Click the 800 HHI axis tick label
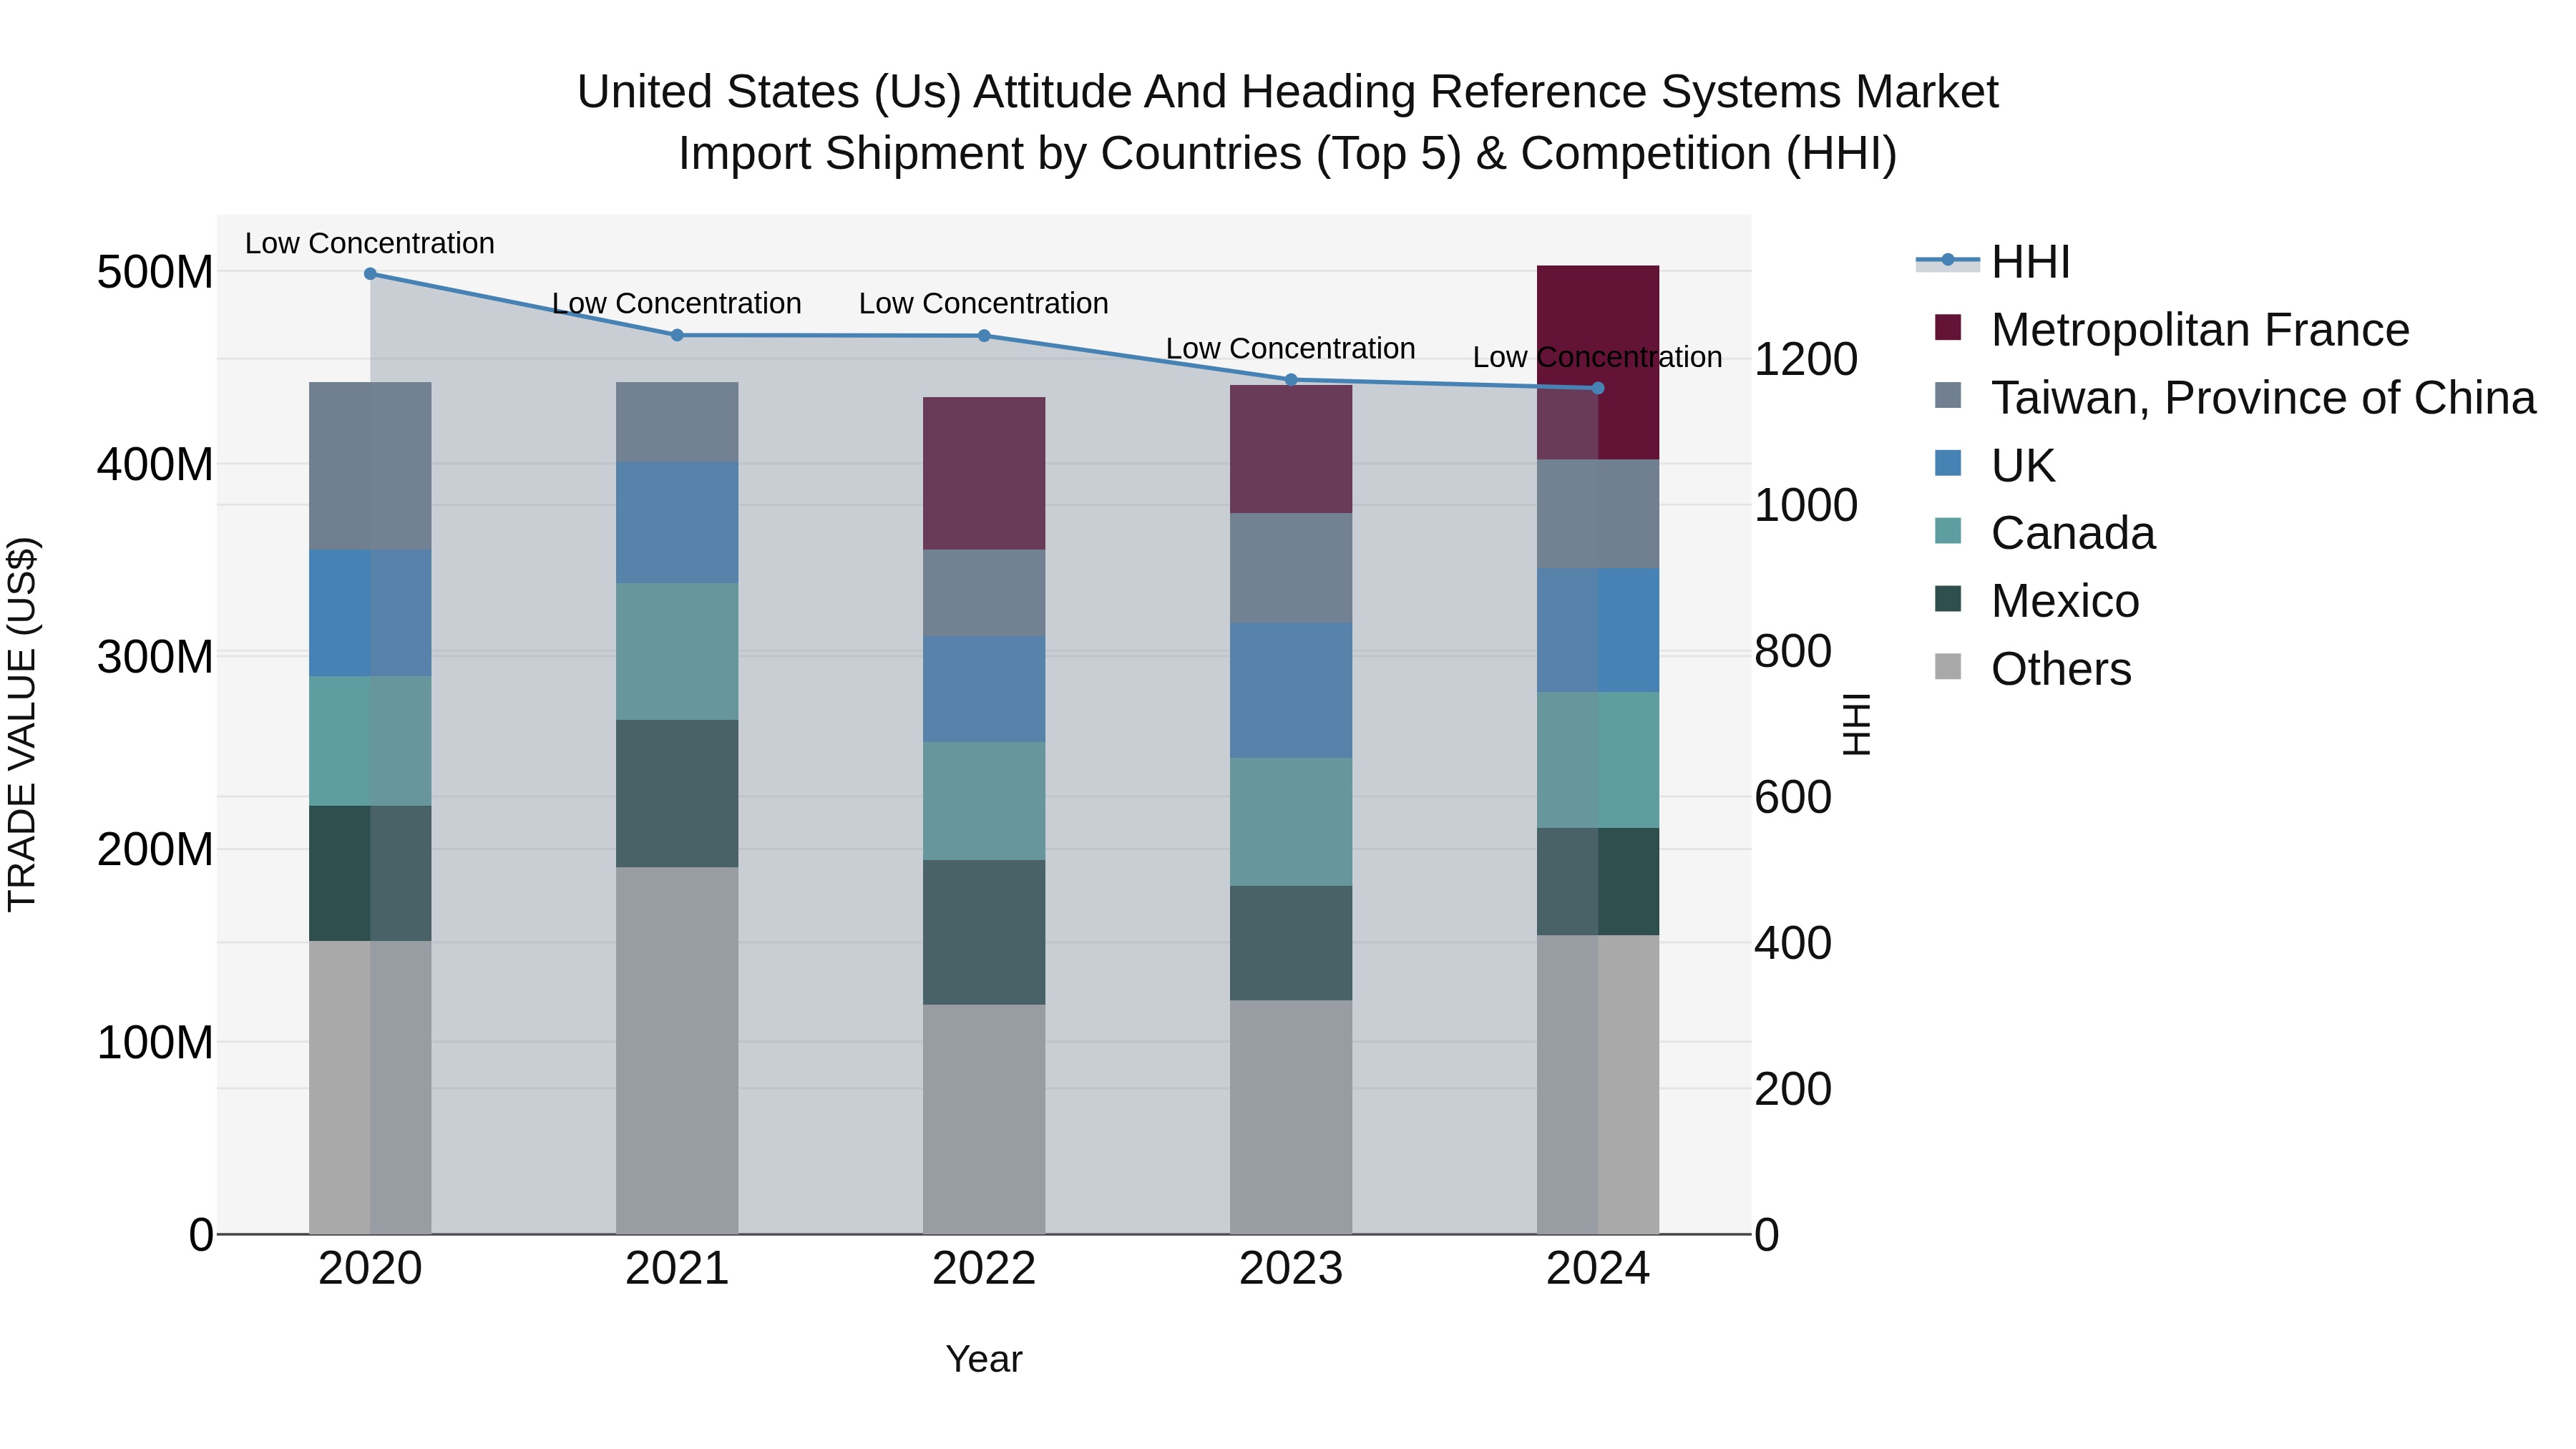The image size is (2576, 1449). (x=1793, y=651)
